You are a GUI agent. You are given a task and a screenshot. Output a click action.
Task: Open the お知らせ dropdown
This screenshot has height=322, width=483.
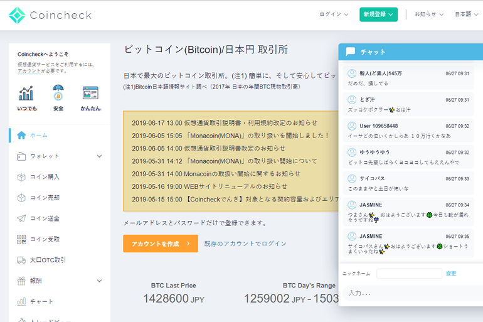[429, 14]
